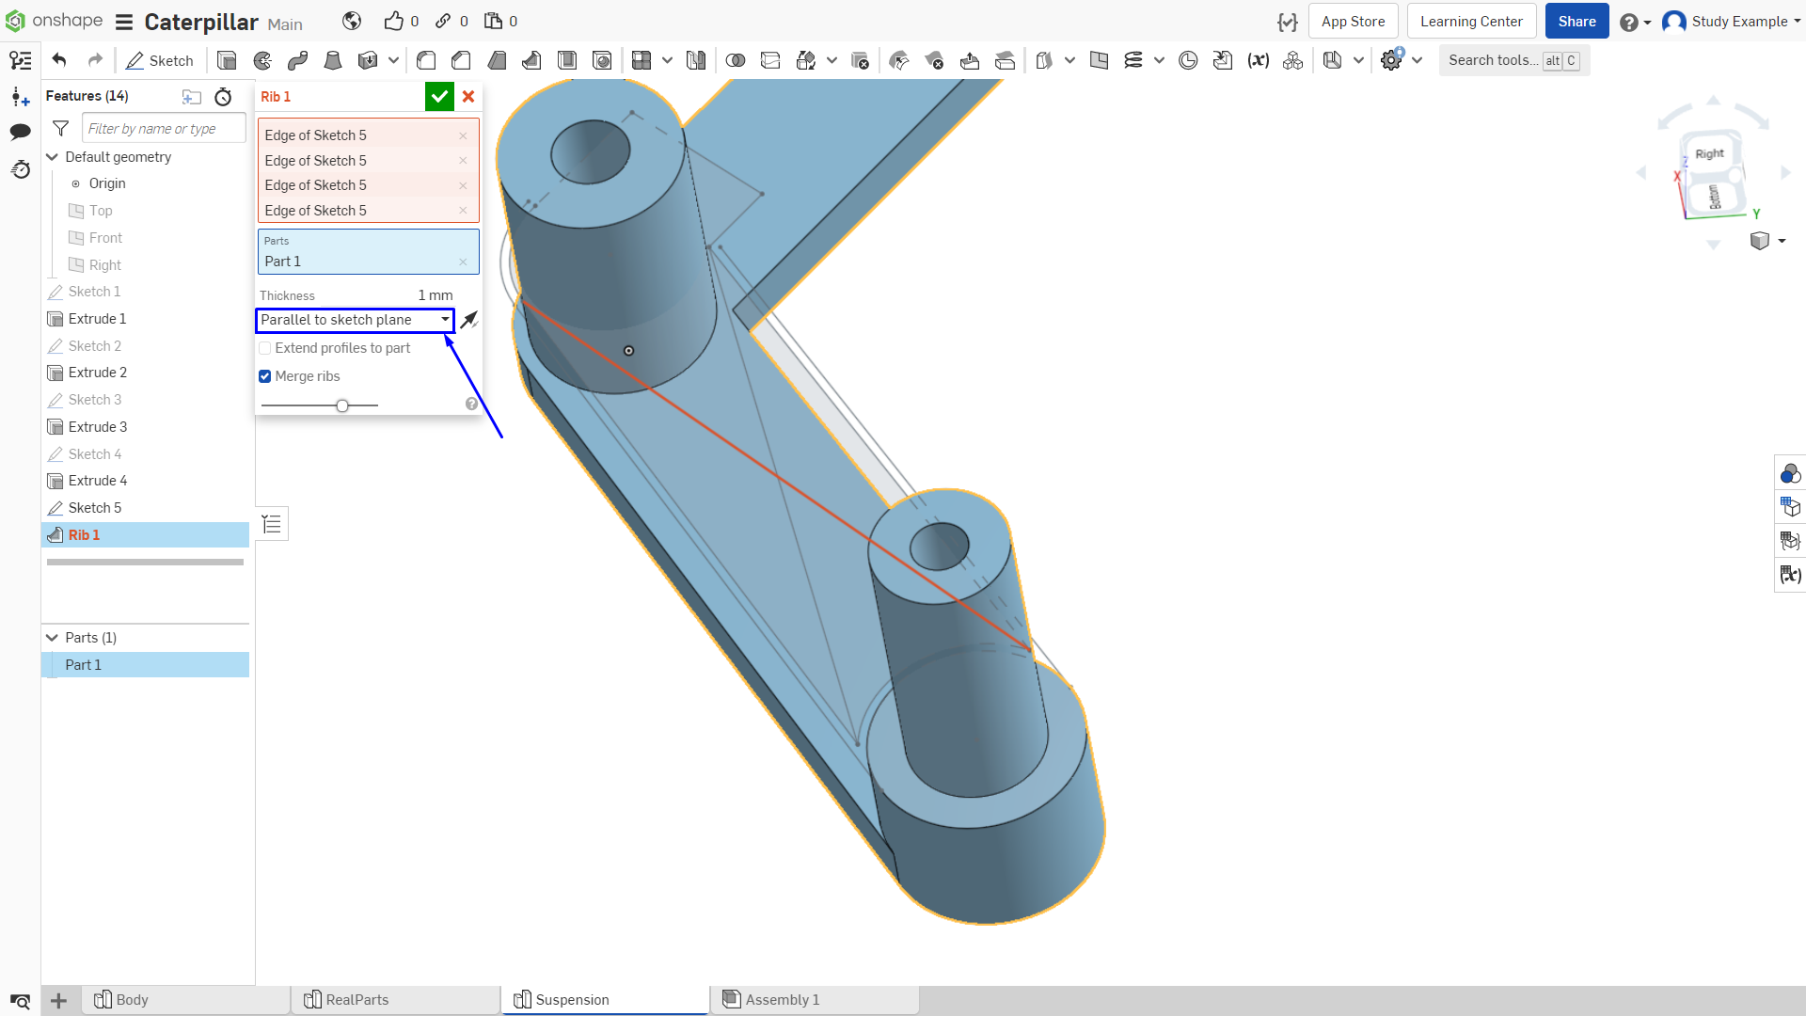Open the App Store
This screenshot has height=1016, width=1806.
1353,21
